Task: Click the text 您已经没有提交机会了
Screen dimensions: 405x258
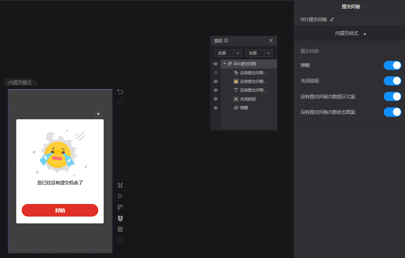Action: [60, 183]
